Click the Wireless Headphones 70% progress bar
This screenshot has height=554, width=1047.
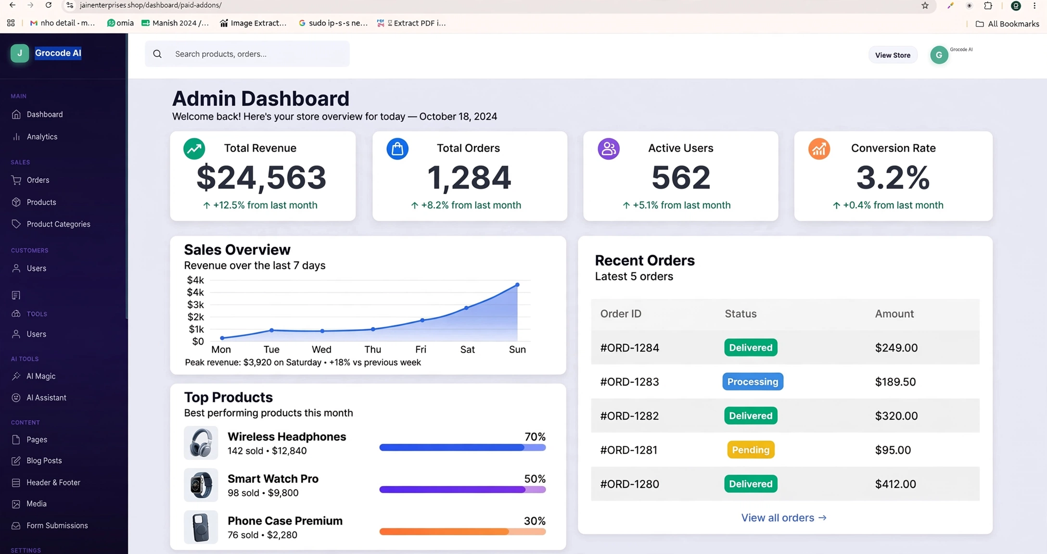pos(462,447)
